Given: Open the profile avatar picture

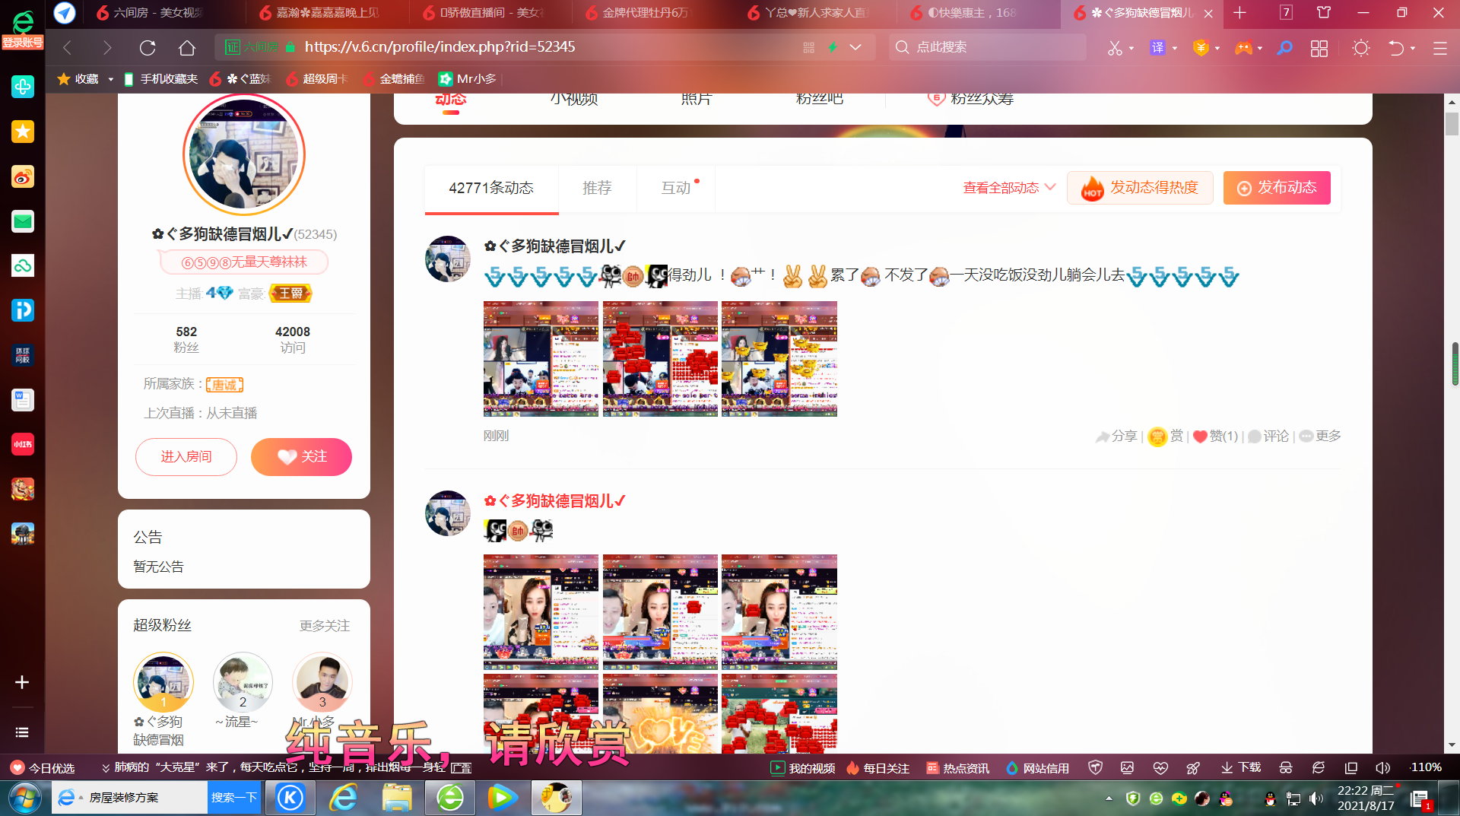Looking at the screenshot, I should tap(244, 155).
